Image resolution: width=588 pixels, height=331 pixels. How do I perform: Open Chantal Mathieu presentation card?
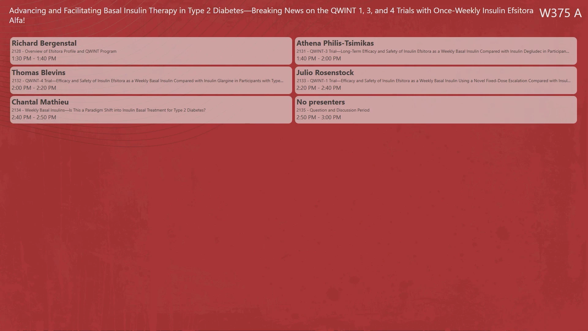[x=151, y=110]
